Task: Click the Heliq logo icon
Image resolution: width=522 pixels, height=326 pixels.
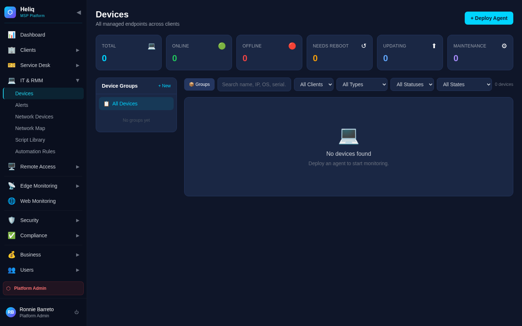Action: 10,12
